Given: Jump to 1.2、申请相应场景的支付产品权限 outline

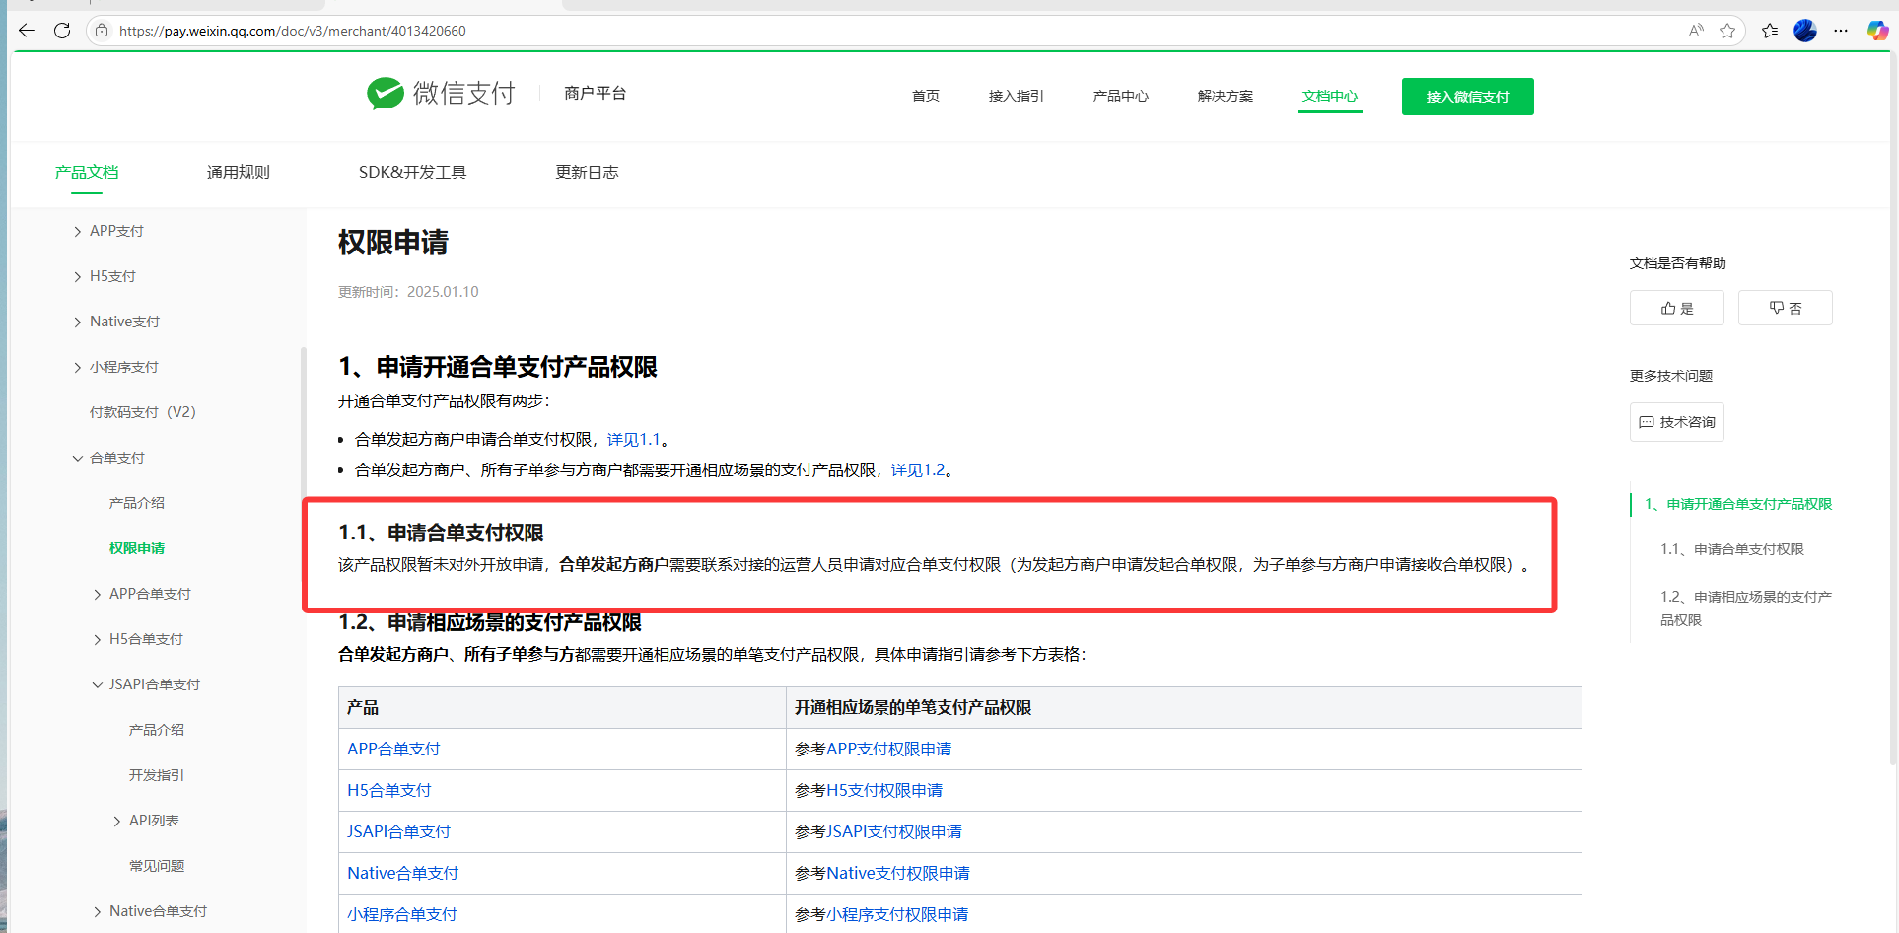Looking at the screenshot, I should coord(1746,609).
